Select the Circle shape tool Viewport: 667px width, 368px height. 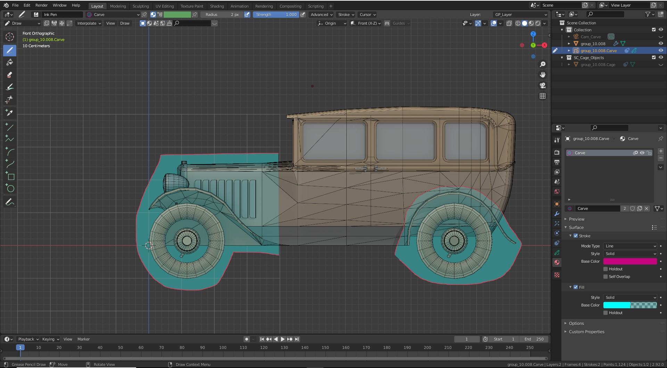pyautogui.click(x=10, y=189)
